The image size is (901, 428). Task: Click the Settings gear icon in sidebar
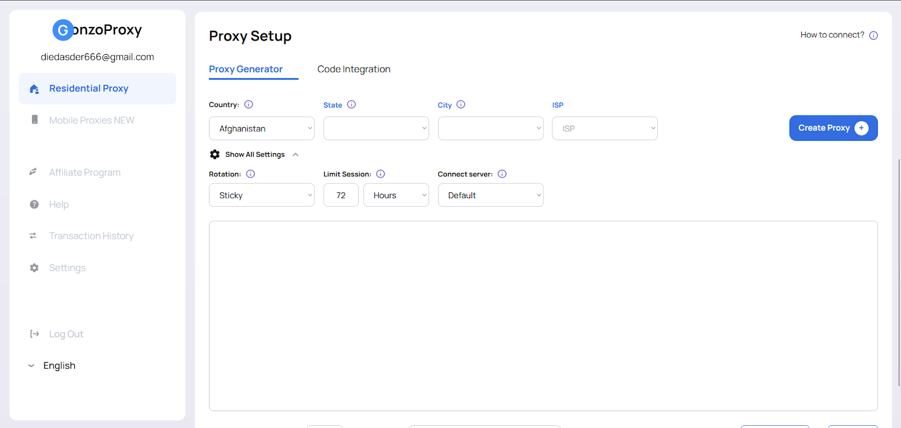click(34, 268)
